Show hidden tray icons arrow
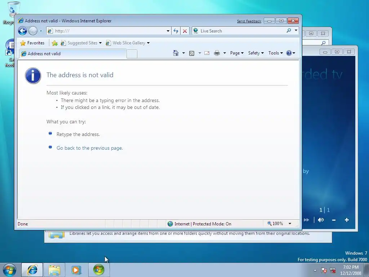369x277 pixels. [x=315, y=271]
